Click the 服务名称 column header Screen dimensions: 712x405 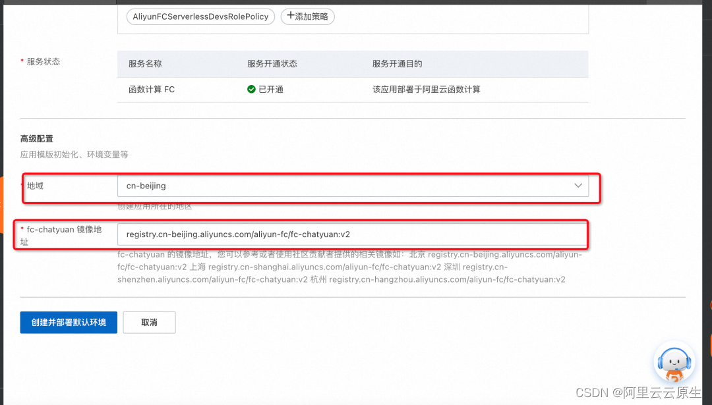pos(145,64)
